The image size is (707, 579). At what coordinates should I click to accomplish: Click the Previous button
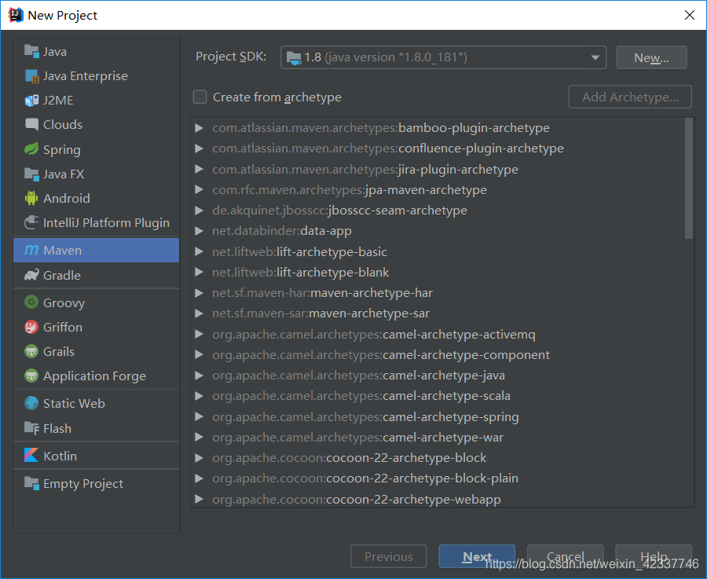click(389, 556)
